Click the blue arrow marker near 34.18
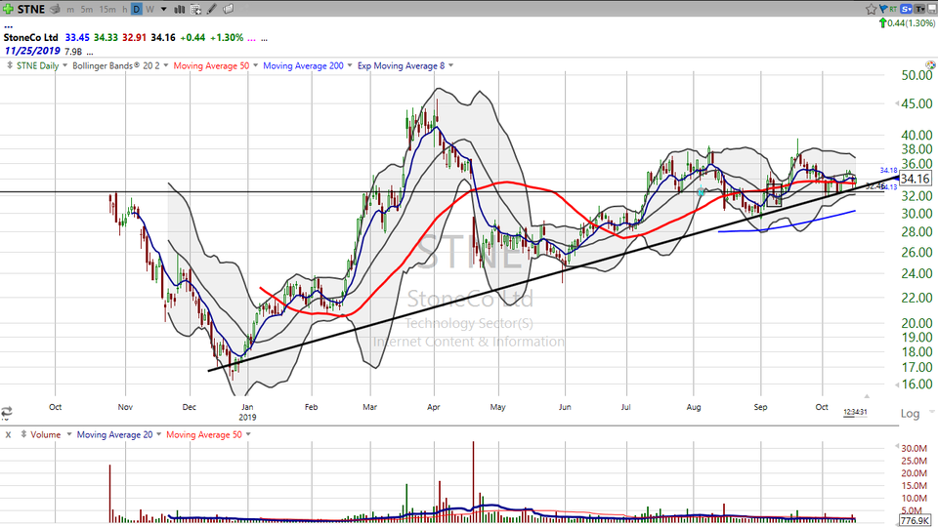This screenshot has width=938, height=527. [896, 178]
